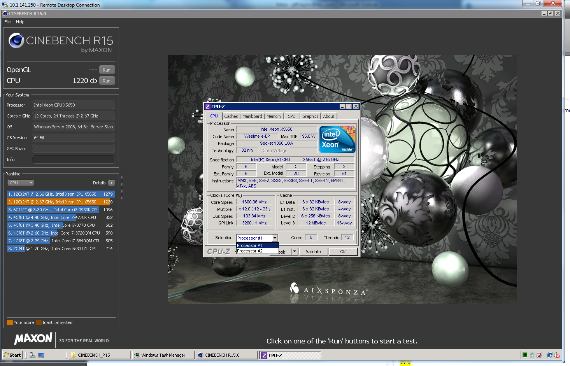Image resolution: width=570 pixels, height=366 pixels.
Task: Click the Validate button
Action: (x=313, y=252)
